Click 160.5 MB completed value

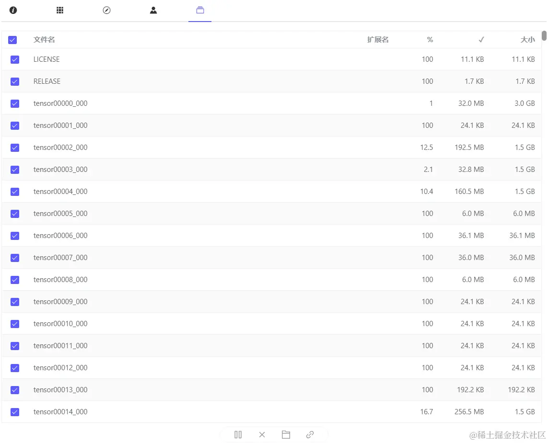pyautogui.click(x=469, y=192)
